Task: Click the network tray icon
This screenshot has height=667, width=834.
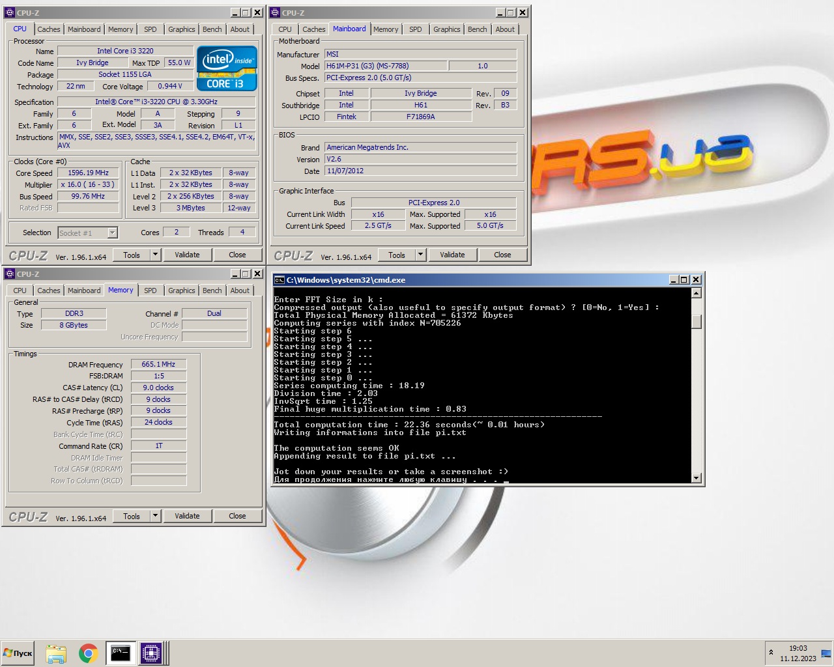Action: [826, 653]
